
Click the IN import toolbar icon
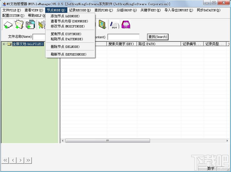pyautogui.click(x=125, y=25)
